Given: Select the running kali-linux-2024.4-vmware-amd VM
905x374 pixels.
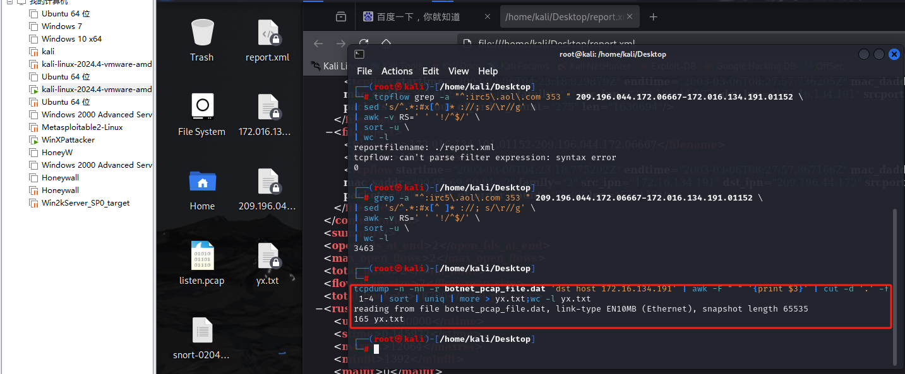Looking at the screenshot, I should click(91, 89).
